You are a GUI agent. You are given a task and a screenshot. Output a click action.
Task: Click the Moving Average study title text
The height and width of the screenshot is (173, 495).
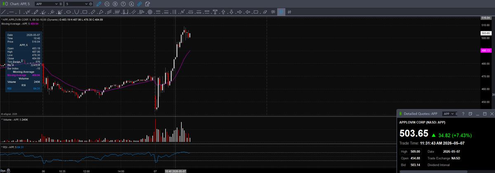tap(15, 24)
